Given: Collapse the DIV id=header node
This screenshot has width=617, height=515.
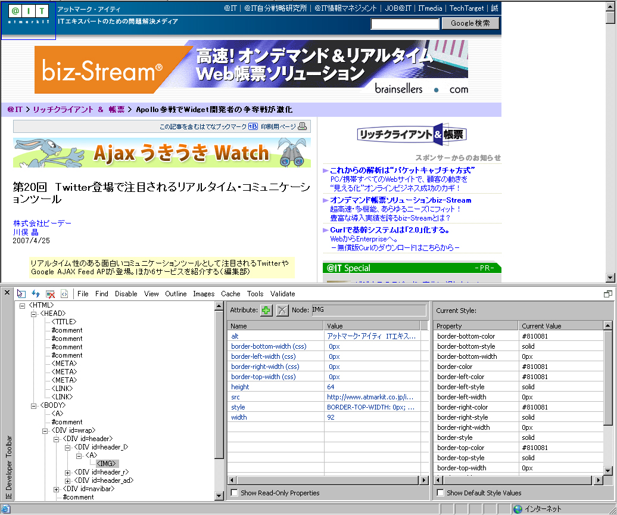Looking at the screenshot, I should [x=56, y=439].
